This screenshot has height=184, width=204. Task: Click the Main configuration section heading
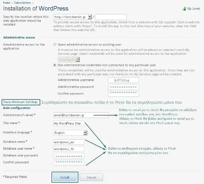point(17,108)
